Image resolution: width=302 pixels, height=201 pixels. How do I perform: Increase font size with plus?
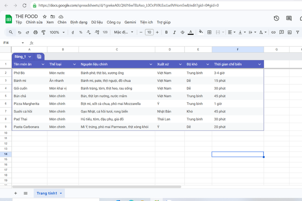tap(157, 32)
